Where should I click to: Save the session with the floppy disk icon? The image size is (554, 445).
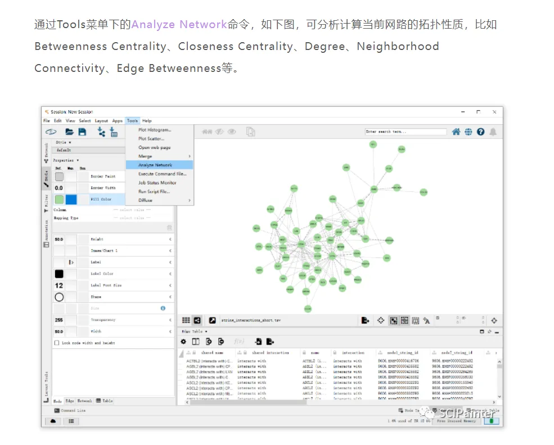tap(82, 132)
